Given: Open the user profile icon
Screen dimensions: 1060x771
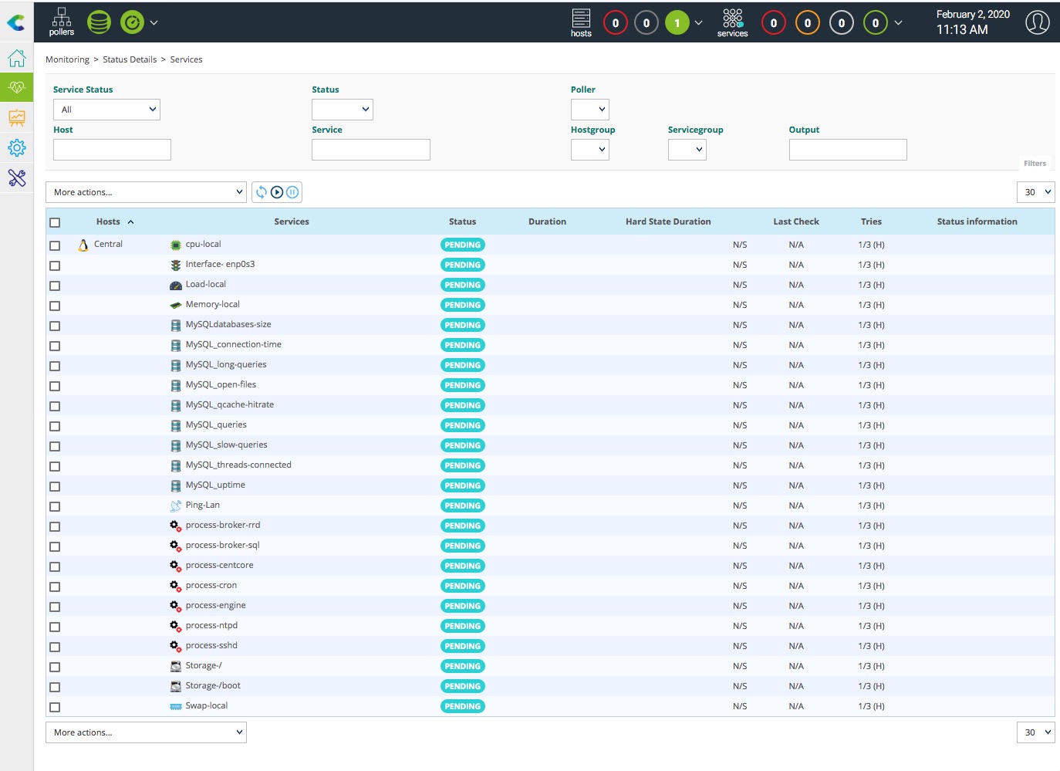Looking at the screenshot, I should (1037, 22).
